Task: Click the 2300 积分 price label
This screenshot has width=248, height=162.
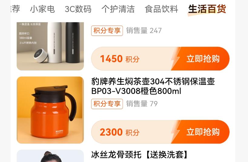Action: tap(120, 132)
